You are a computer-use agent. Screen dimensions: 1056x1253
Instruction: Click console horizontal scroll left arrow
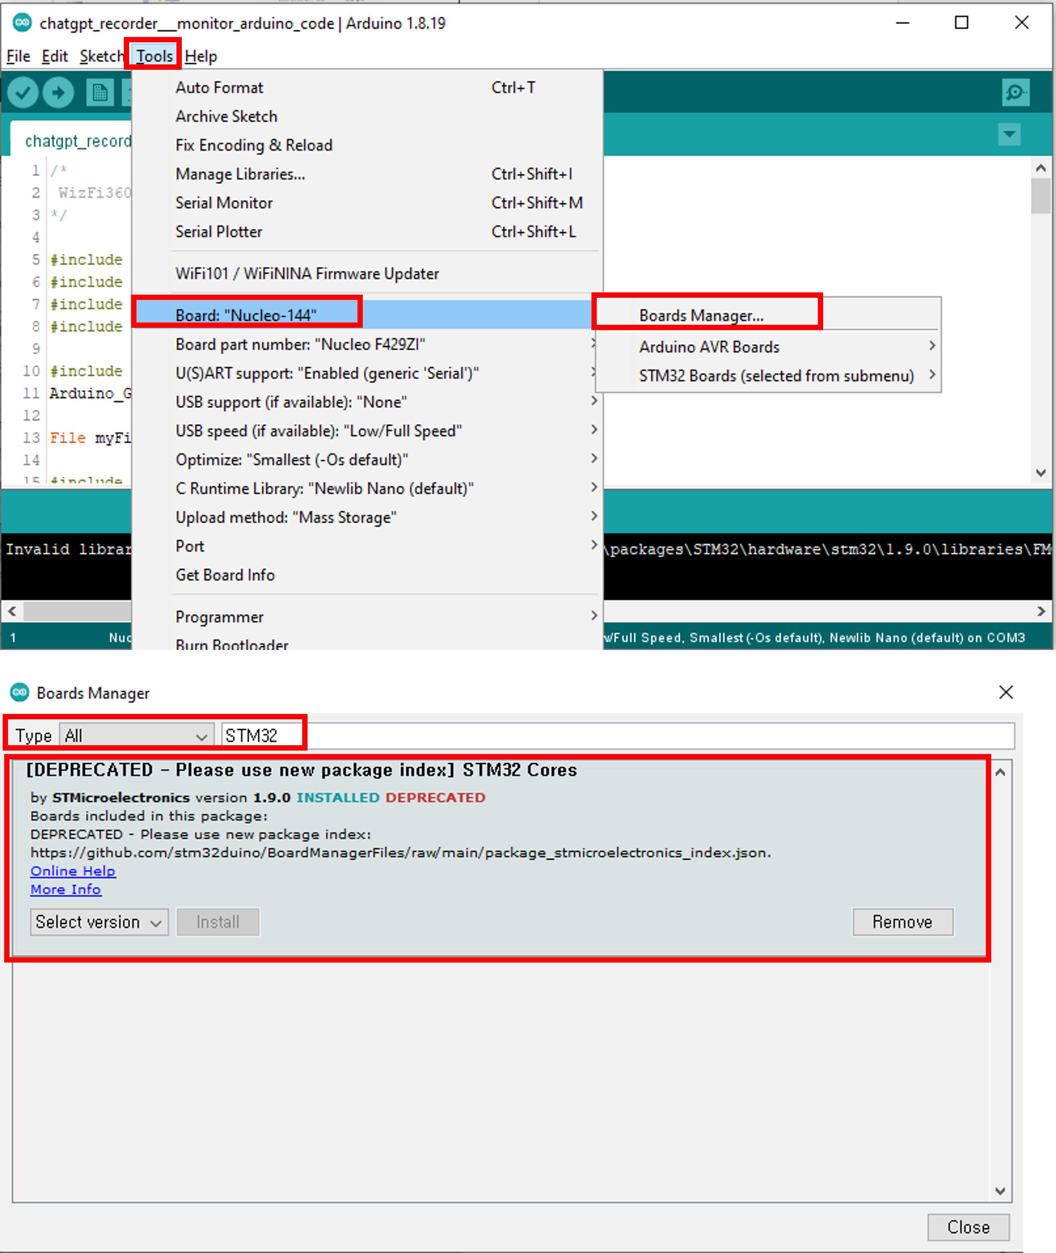pyautogui.click(x=12, y=611)
